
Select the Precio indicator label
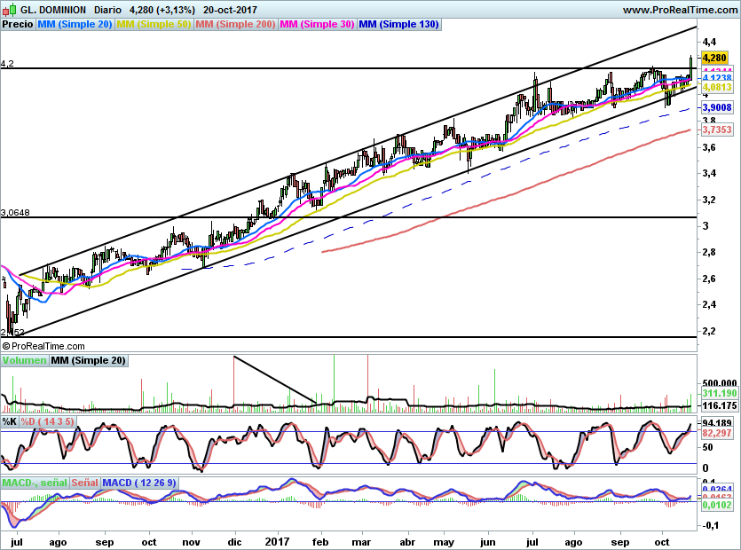click(18, 24)
